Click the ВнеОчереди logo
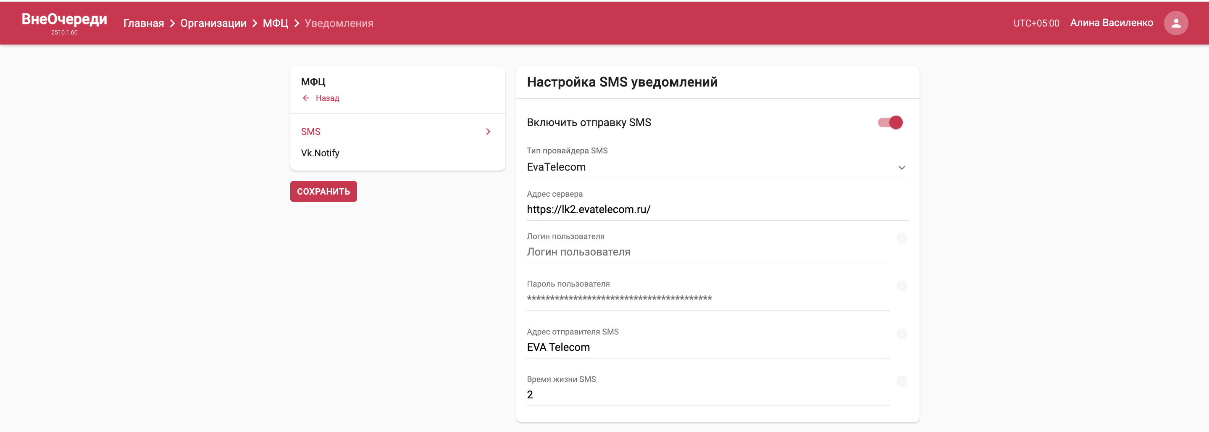Image resolution: width=1209 pixels, height=432 pixels. pos(64,19)
